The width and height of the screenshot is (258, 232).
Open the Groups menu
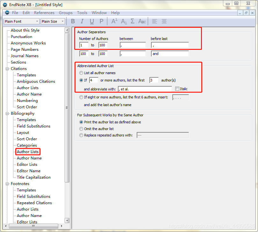[66, 13]
